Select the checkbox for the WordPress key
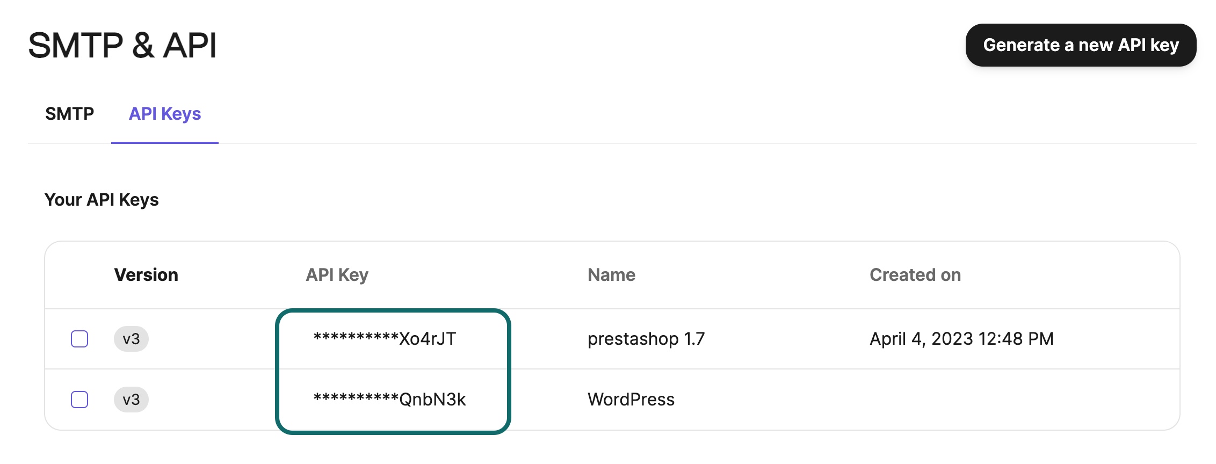1216x464 pixels. pos(79,400)
